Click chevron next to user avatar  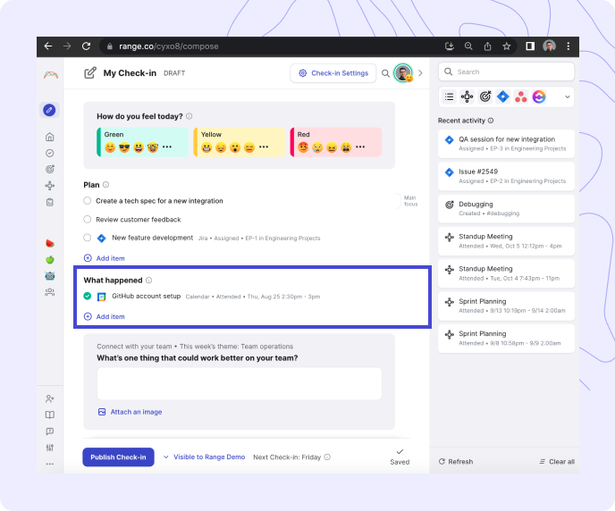420,73
